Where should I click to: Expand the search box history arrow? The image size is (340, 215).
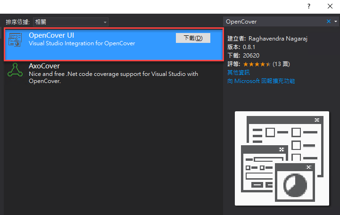[x=336, y=22]
